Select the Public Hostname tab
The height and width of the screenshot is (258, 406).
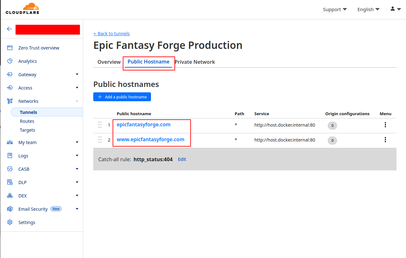coord(148,62)
